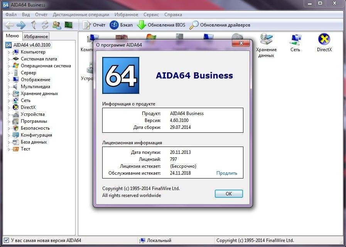The image size is (346, 247).
Task: Click Обновления драйверов toolbar button
Action: tap(220, 25)
